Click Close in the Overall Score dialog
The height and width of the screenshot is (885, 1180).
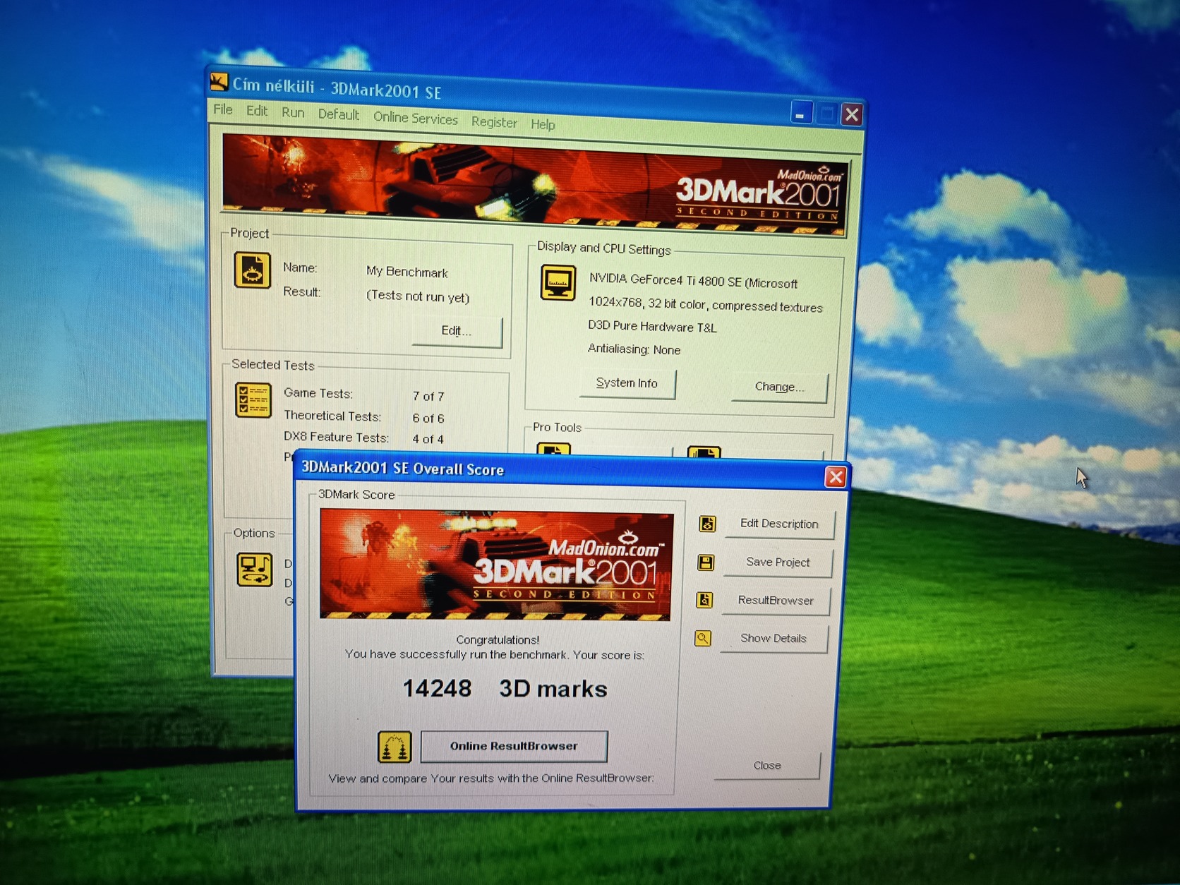coord(767,766)
